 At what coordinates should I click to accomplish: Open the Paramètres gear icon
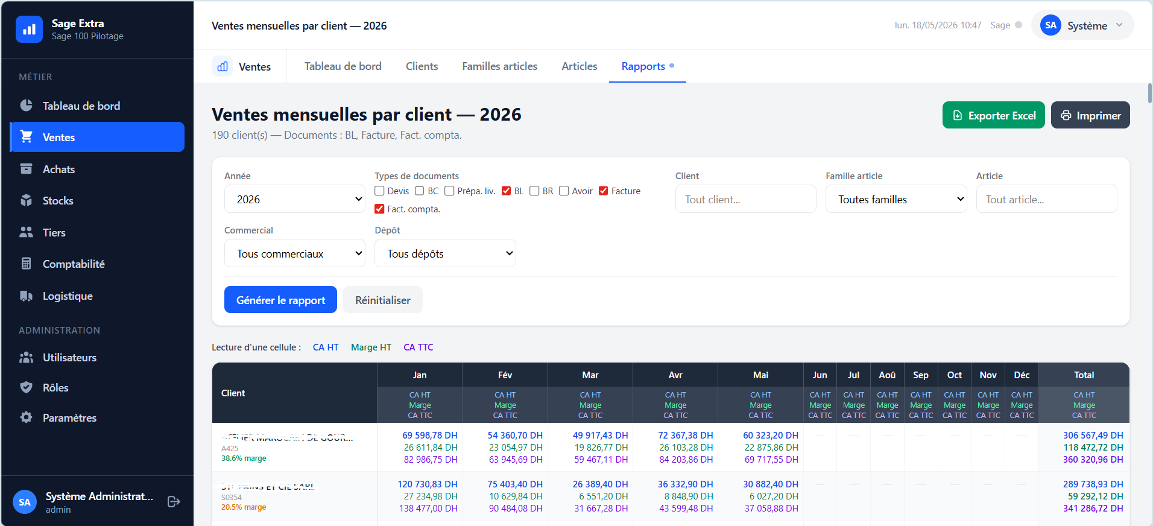tap(26, 417)
